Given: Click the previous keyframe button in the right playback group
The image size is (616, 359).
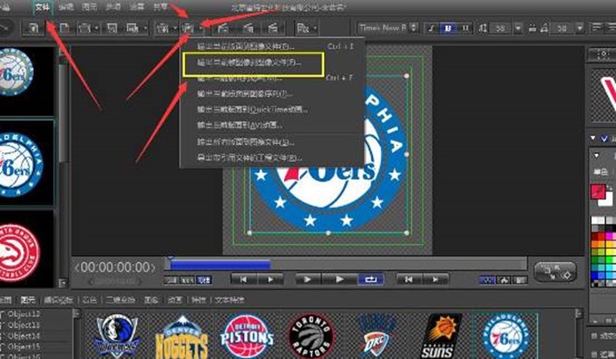Looking at the screenshot, I should pos(409,279).
